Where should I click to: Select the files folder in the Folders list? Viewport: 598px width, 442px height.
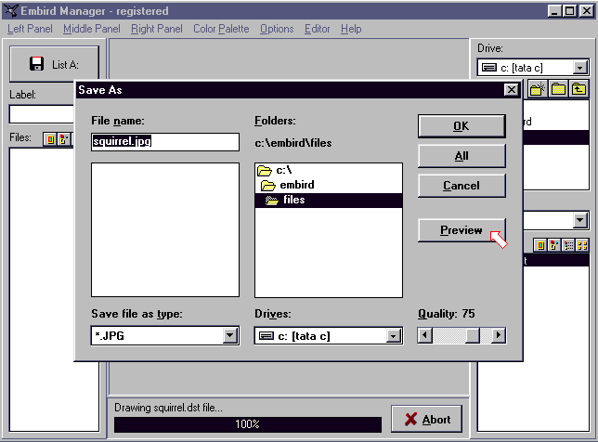pyautogui.click(x=329, y=201)
